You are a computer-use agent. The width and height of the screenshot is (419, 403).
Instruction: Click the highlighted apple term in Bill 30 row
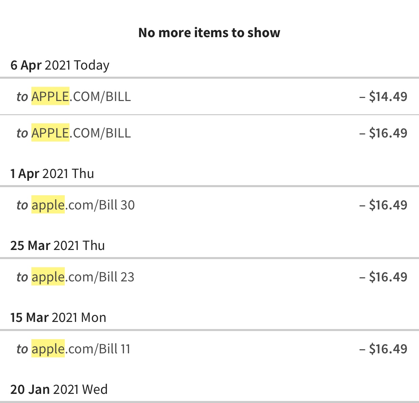tap(48, 205)
